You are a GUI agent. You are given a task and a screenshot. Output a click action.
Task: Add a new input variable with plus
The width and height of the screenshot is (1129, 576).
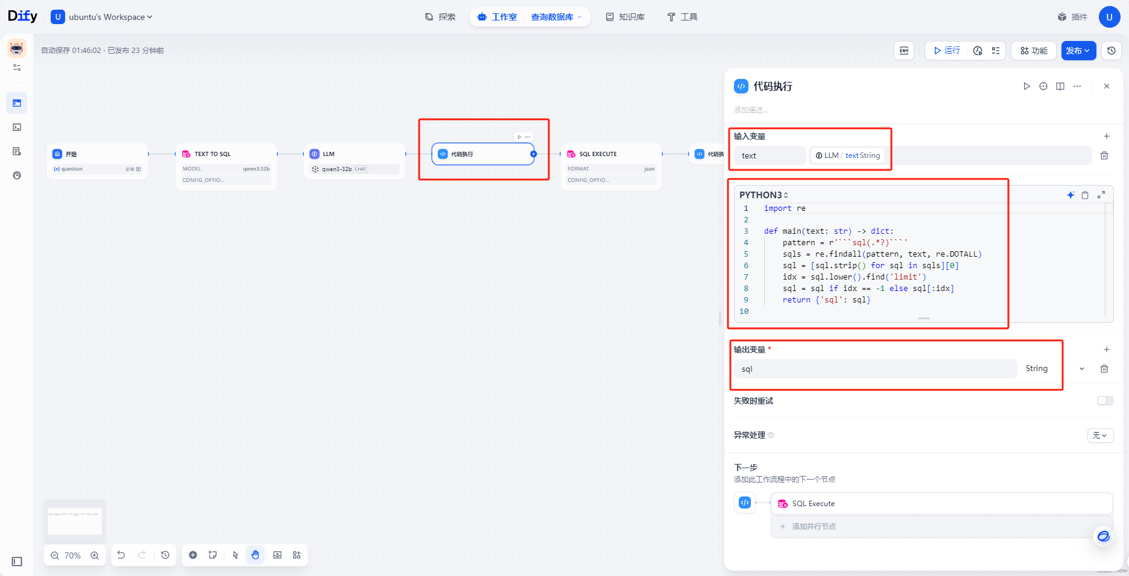click(1107, 136)
